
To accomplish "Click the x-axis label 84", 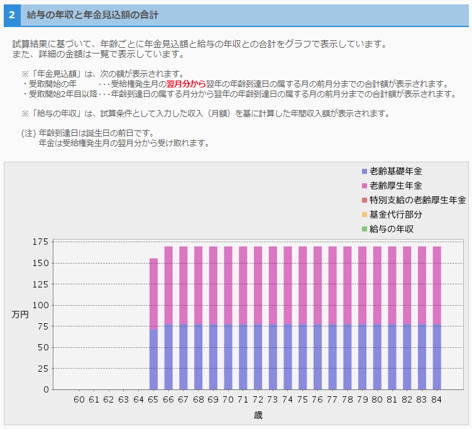I will [x=436, y=400].
